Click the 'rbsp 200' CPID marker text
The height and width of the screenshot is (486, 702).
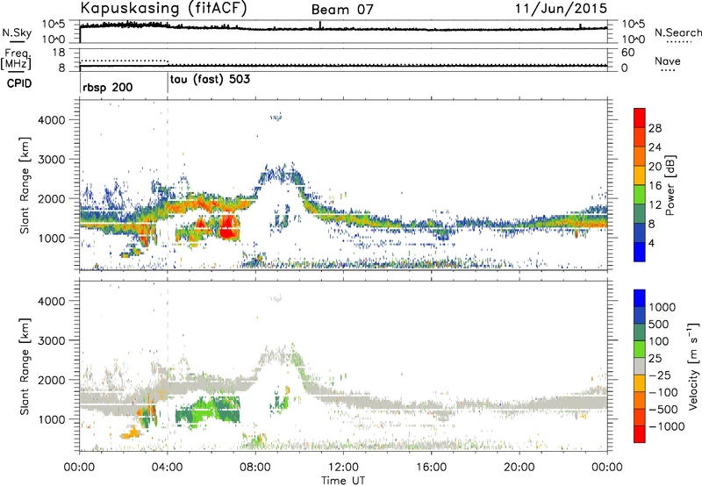(107, 87)
